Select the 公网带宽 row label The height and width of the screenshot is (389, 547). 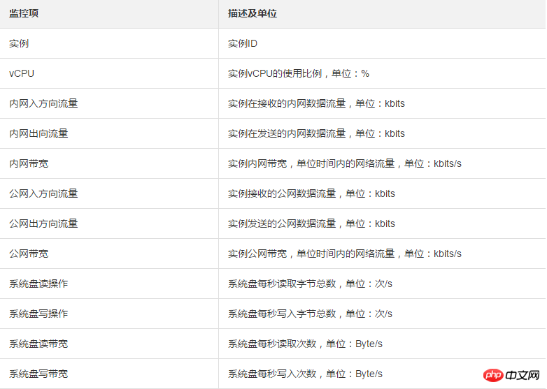click(29, 254)
